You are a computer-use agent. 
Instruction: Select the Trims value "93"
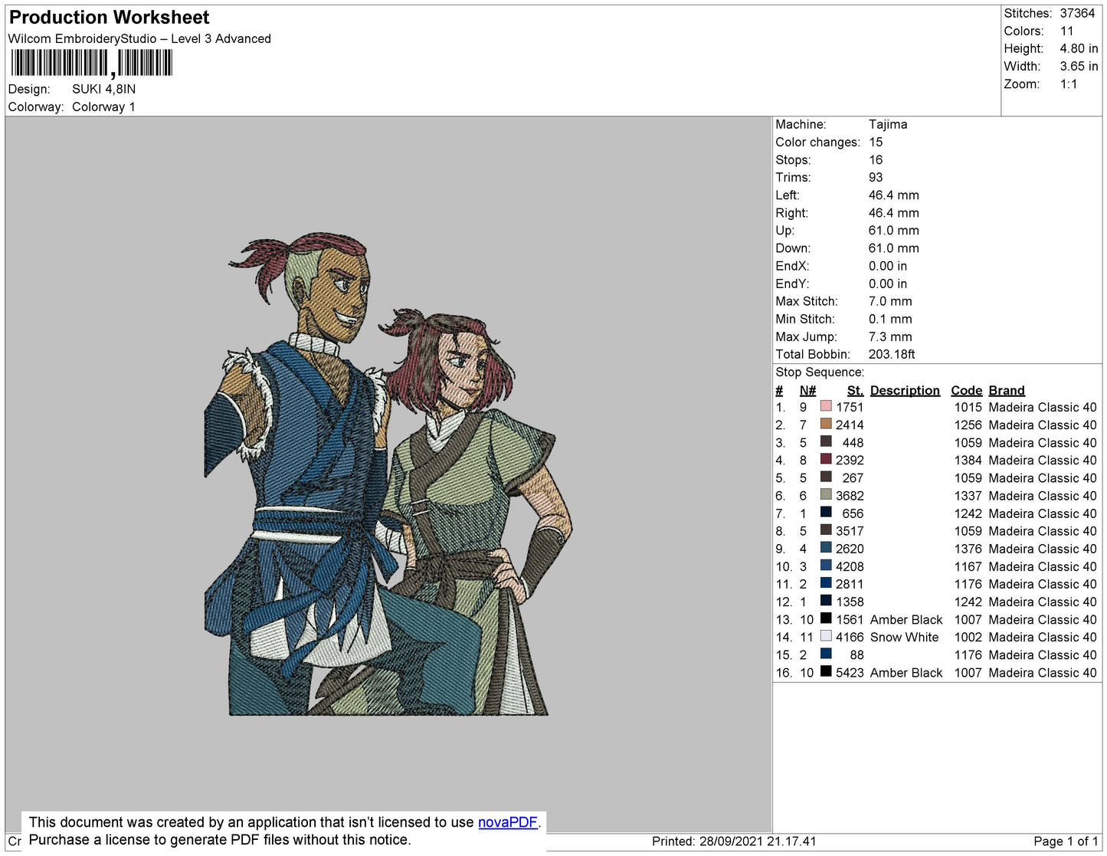[876, 177]
